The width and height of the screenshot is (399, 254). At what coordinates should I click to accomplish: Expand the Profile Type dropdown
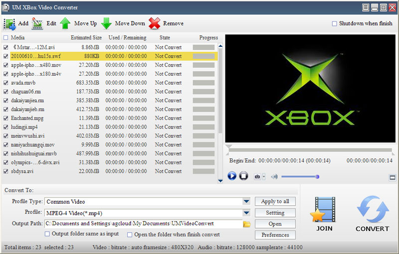pos(246,202)
